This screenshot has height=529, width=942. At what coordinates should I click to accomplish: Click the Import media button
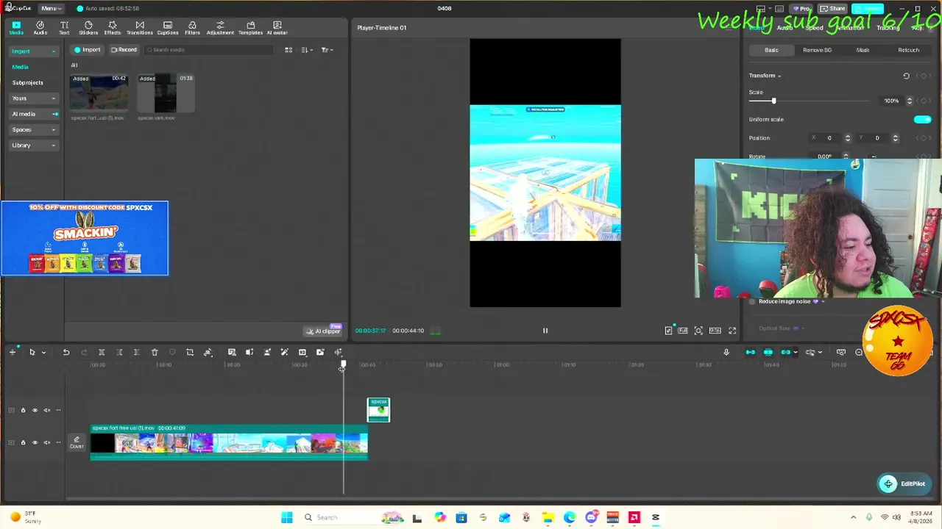tap(87, 50)
